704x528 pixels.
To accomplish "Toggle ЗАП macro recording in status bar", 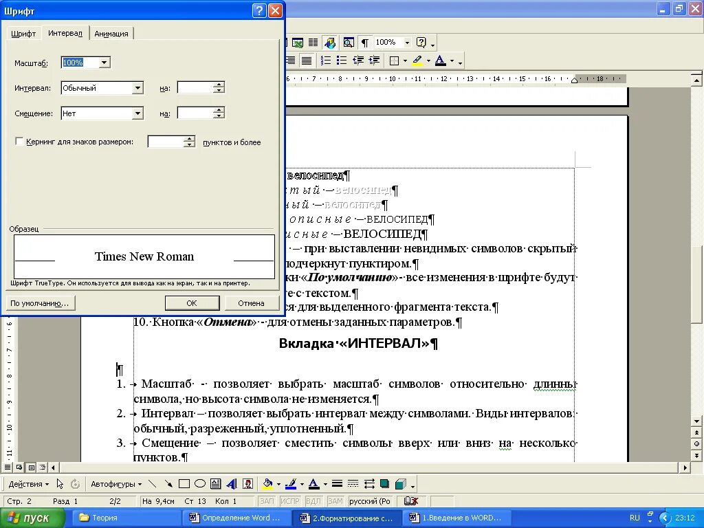I will pyautogui.click(x=267, y=501).
